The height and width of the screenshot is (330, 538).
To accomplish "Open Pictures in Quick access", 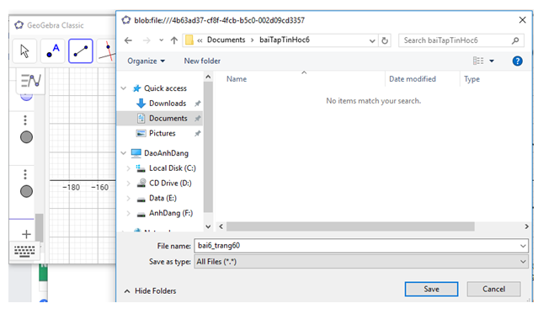I will tap(162, 133).
